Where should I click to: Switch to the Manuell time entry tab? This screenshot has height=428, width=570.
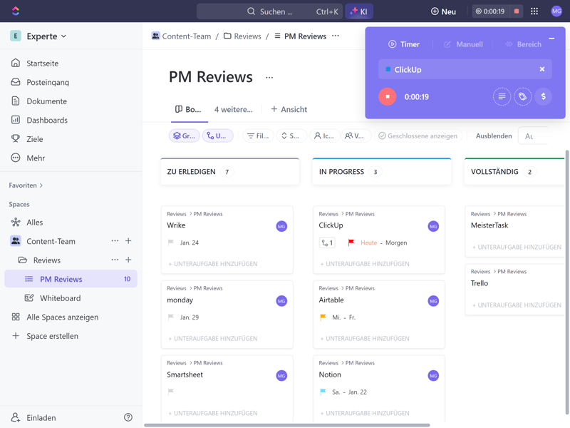click(463, 44)
